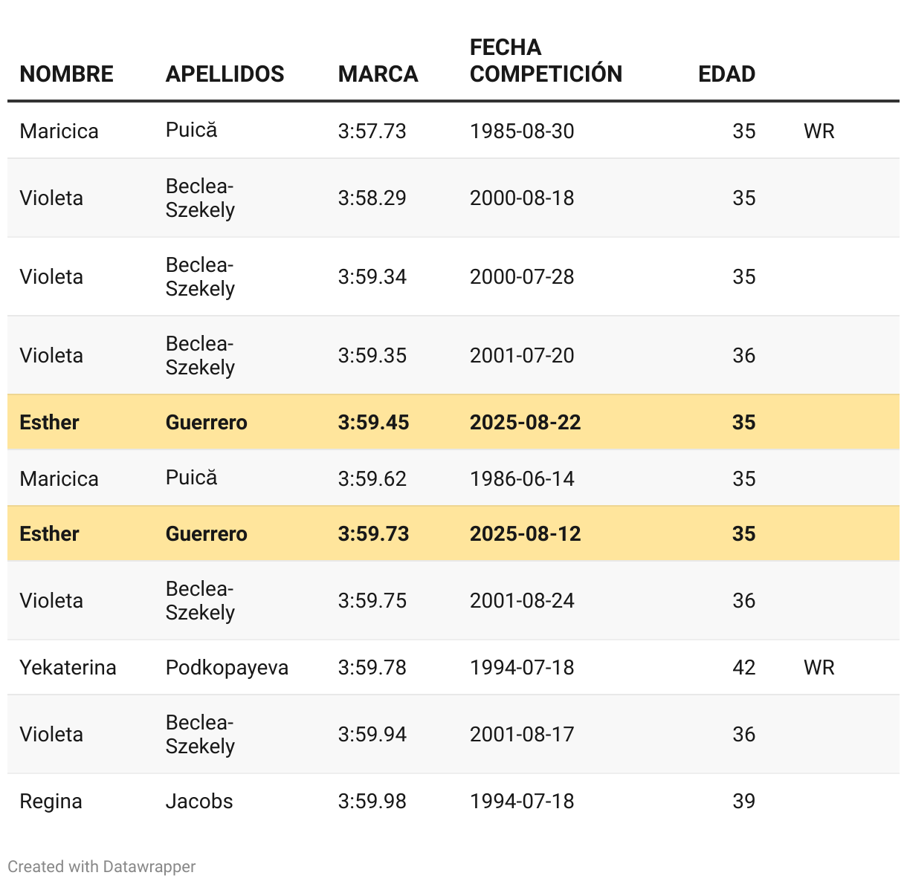Screen dimensions: 907x884
Task: Click the EDAD column header
Action: [x=726, y=74]
